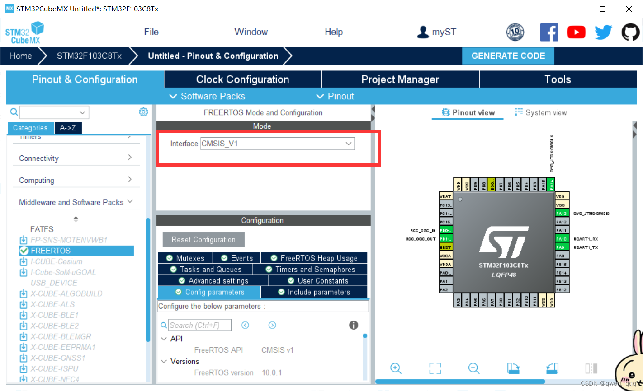Expand the Connectivity category

click(x=76, y=158)
